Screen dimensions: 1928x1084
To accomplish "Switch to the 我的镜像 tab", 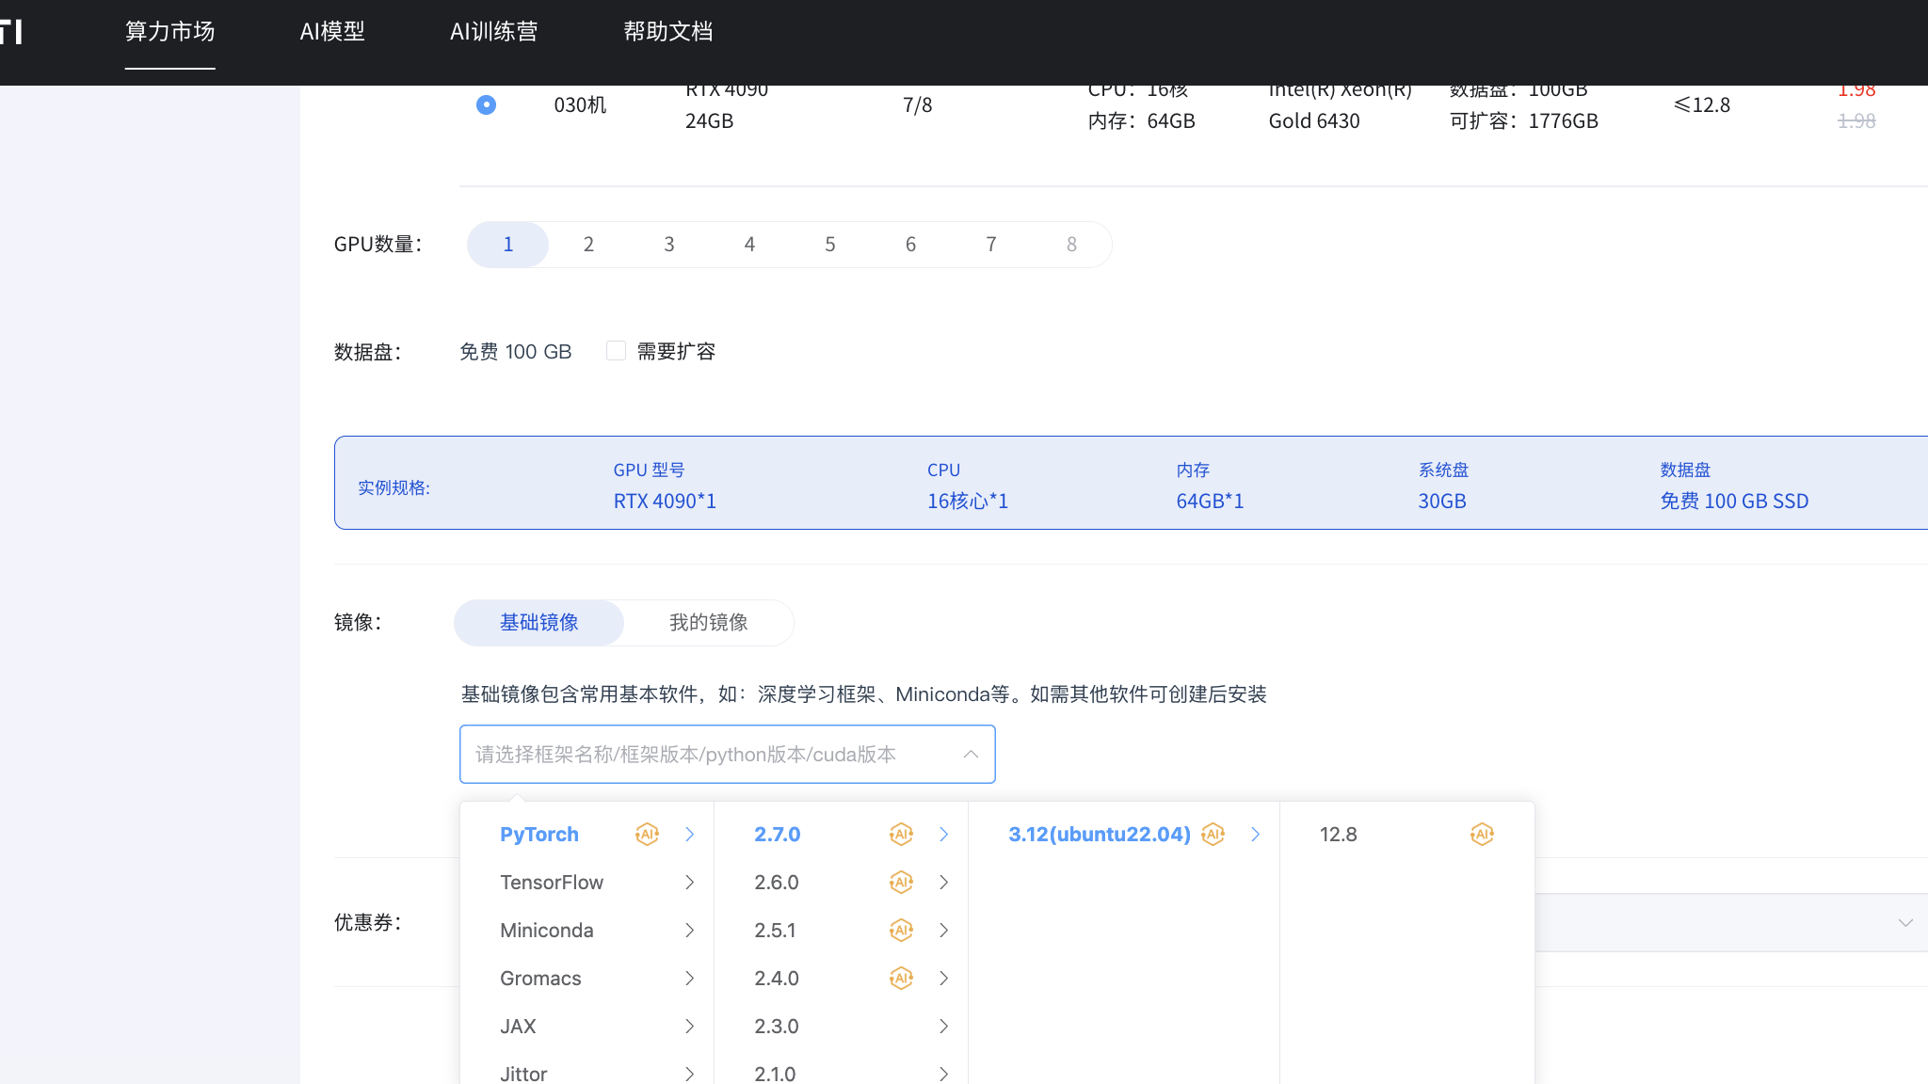I will click(x=708, y=623).
